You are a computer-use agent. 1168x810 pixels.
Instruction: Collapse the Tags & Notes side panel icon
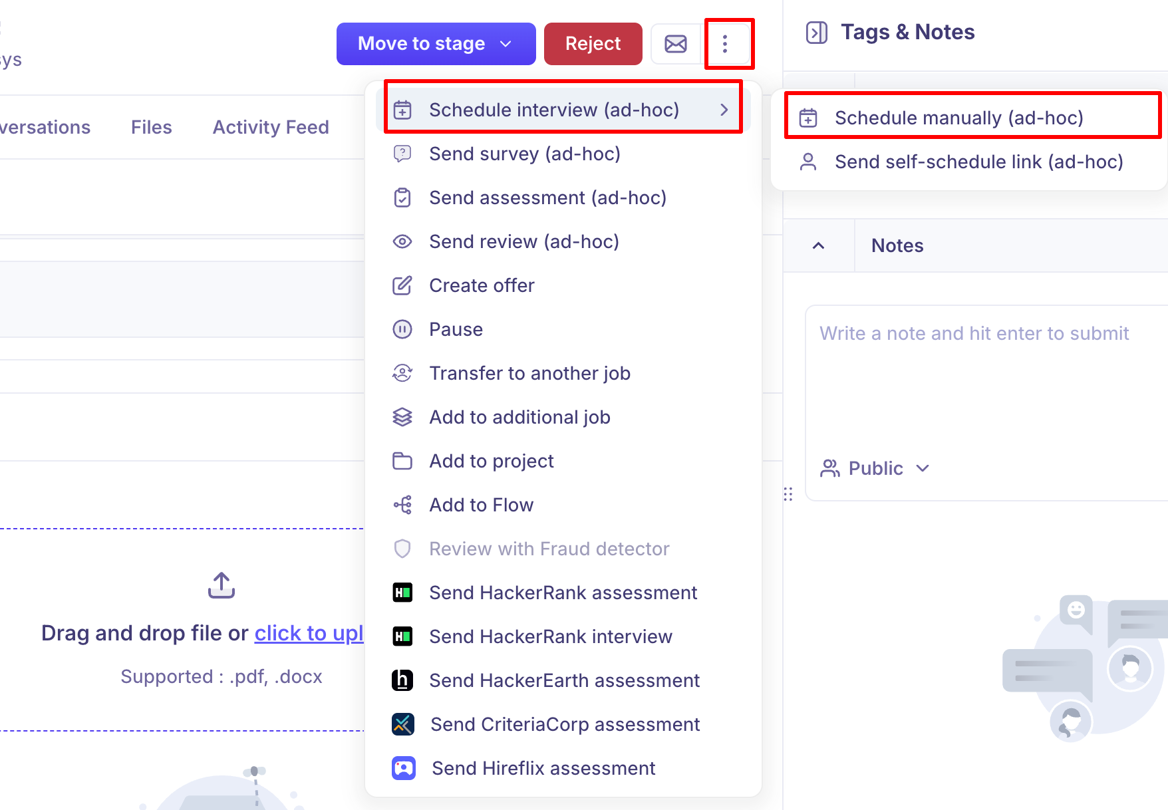pyautogui.click(x=817, y=32)
